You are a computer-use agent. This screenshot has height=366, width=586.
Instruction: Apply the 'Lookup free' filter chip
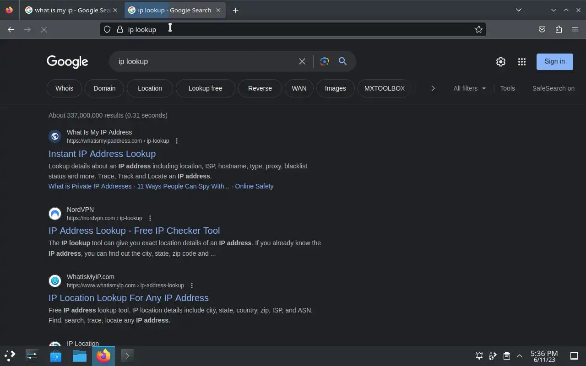coord(206,88)
